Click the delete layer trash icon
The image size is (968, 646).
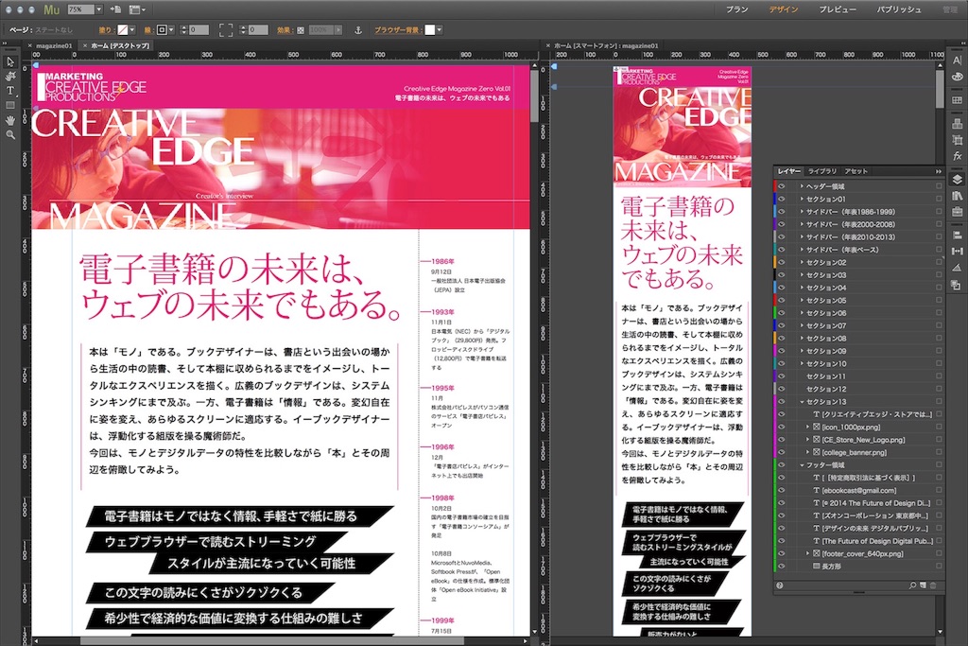[x=933, y=585]
